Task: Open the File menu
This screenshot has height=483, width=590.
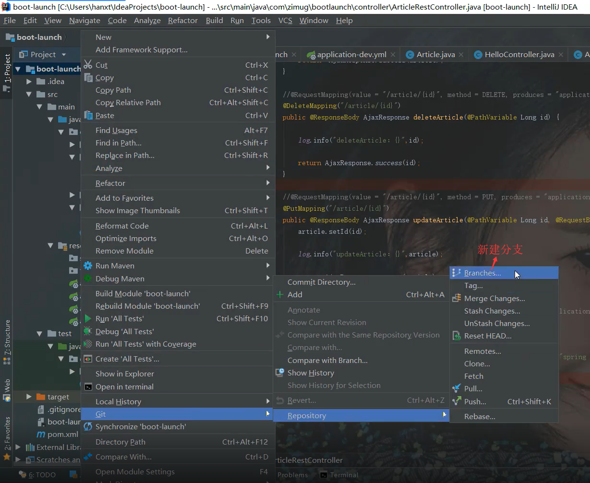Action: (x=10, y=20)
